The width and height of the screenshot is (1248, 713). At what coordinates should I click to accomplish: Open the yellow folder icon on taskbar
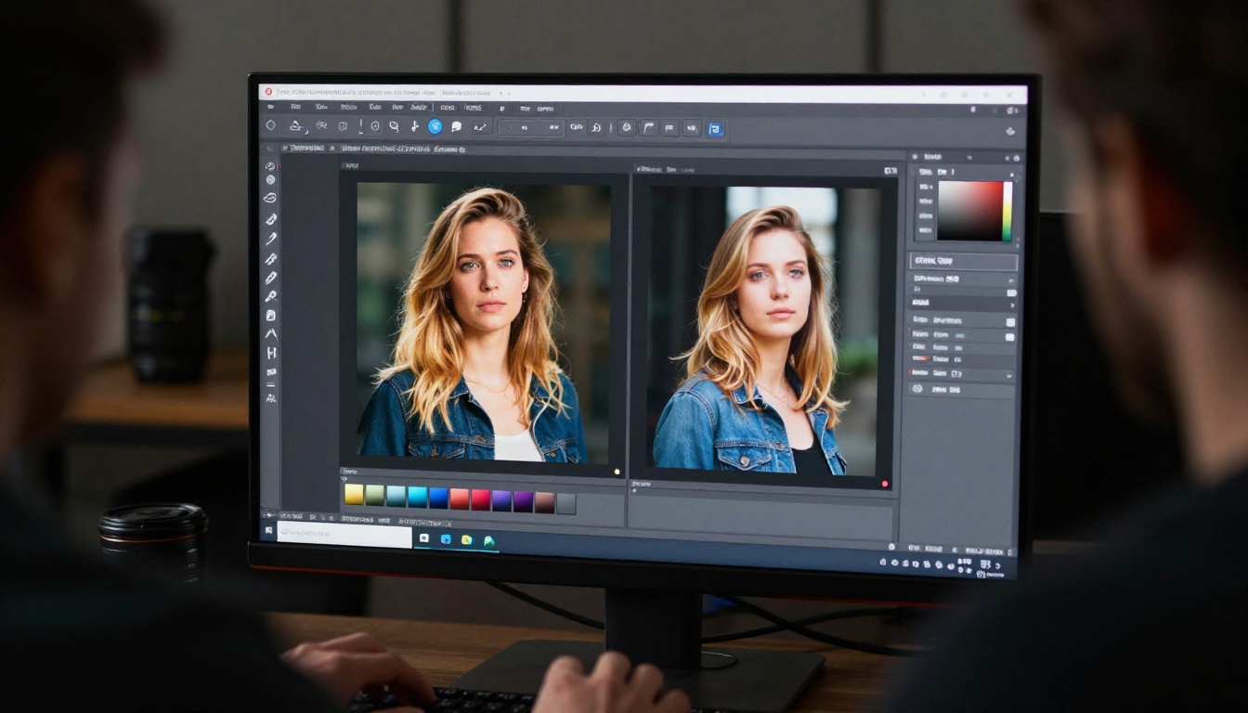click(x=466, y=538)
